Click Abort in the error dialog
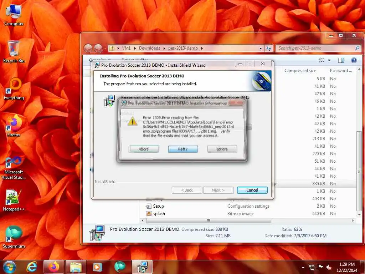Screen dimensions: 365x274 tap(144, 149)
